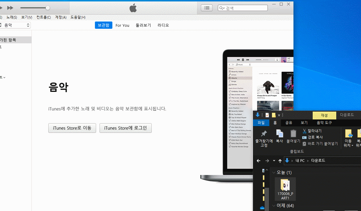Click the blue download arrow in Explorer title bar
This screenshot has width=361, height=211.
tap(257, 115)
